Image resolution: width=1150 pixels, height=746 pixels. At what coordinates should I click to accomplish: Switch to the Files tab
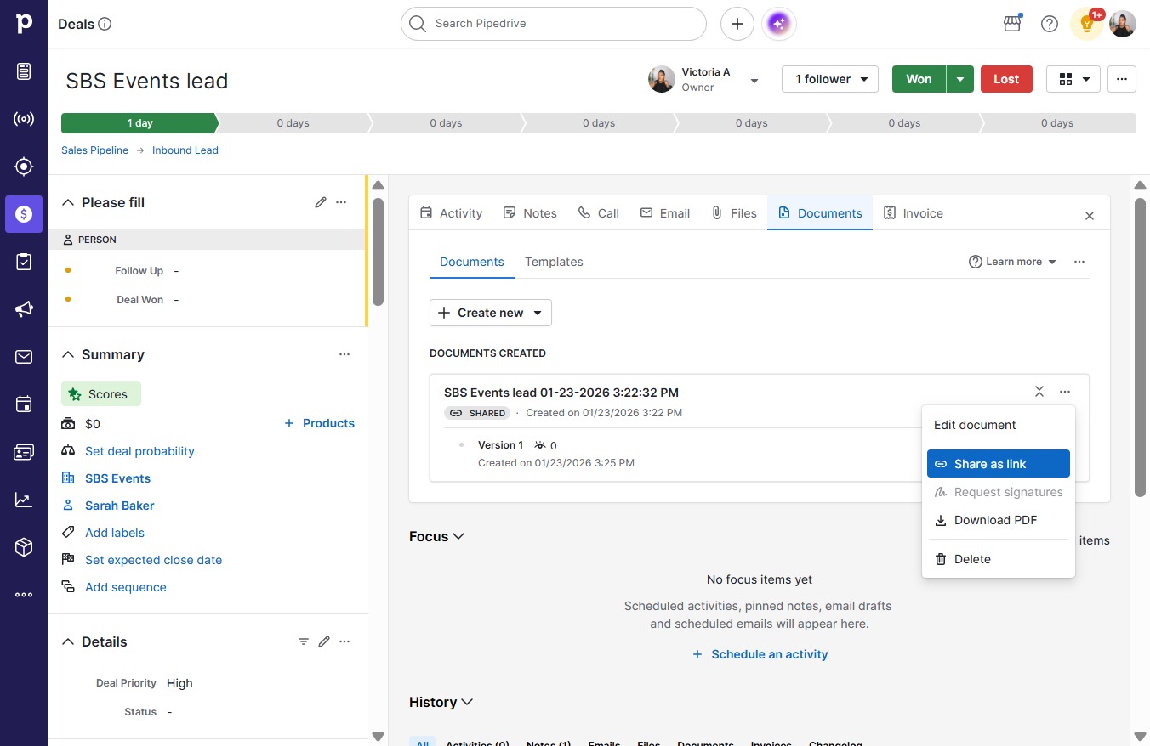click(x=734, y=213)
